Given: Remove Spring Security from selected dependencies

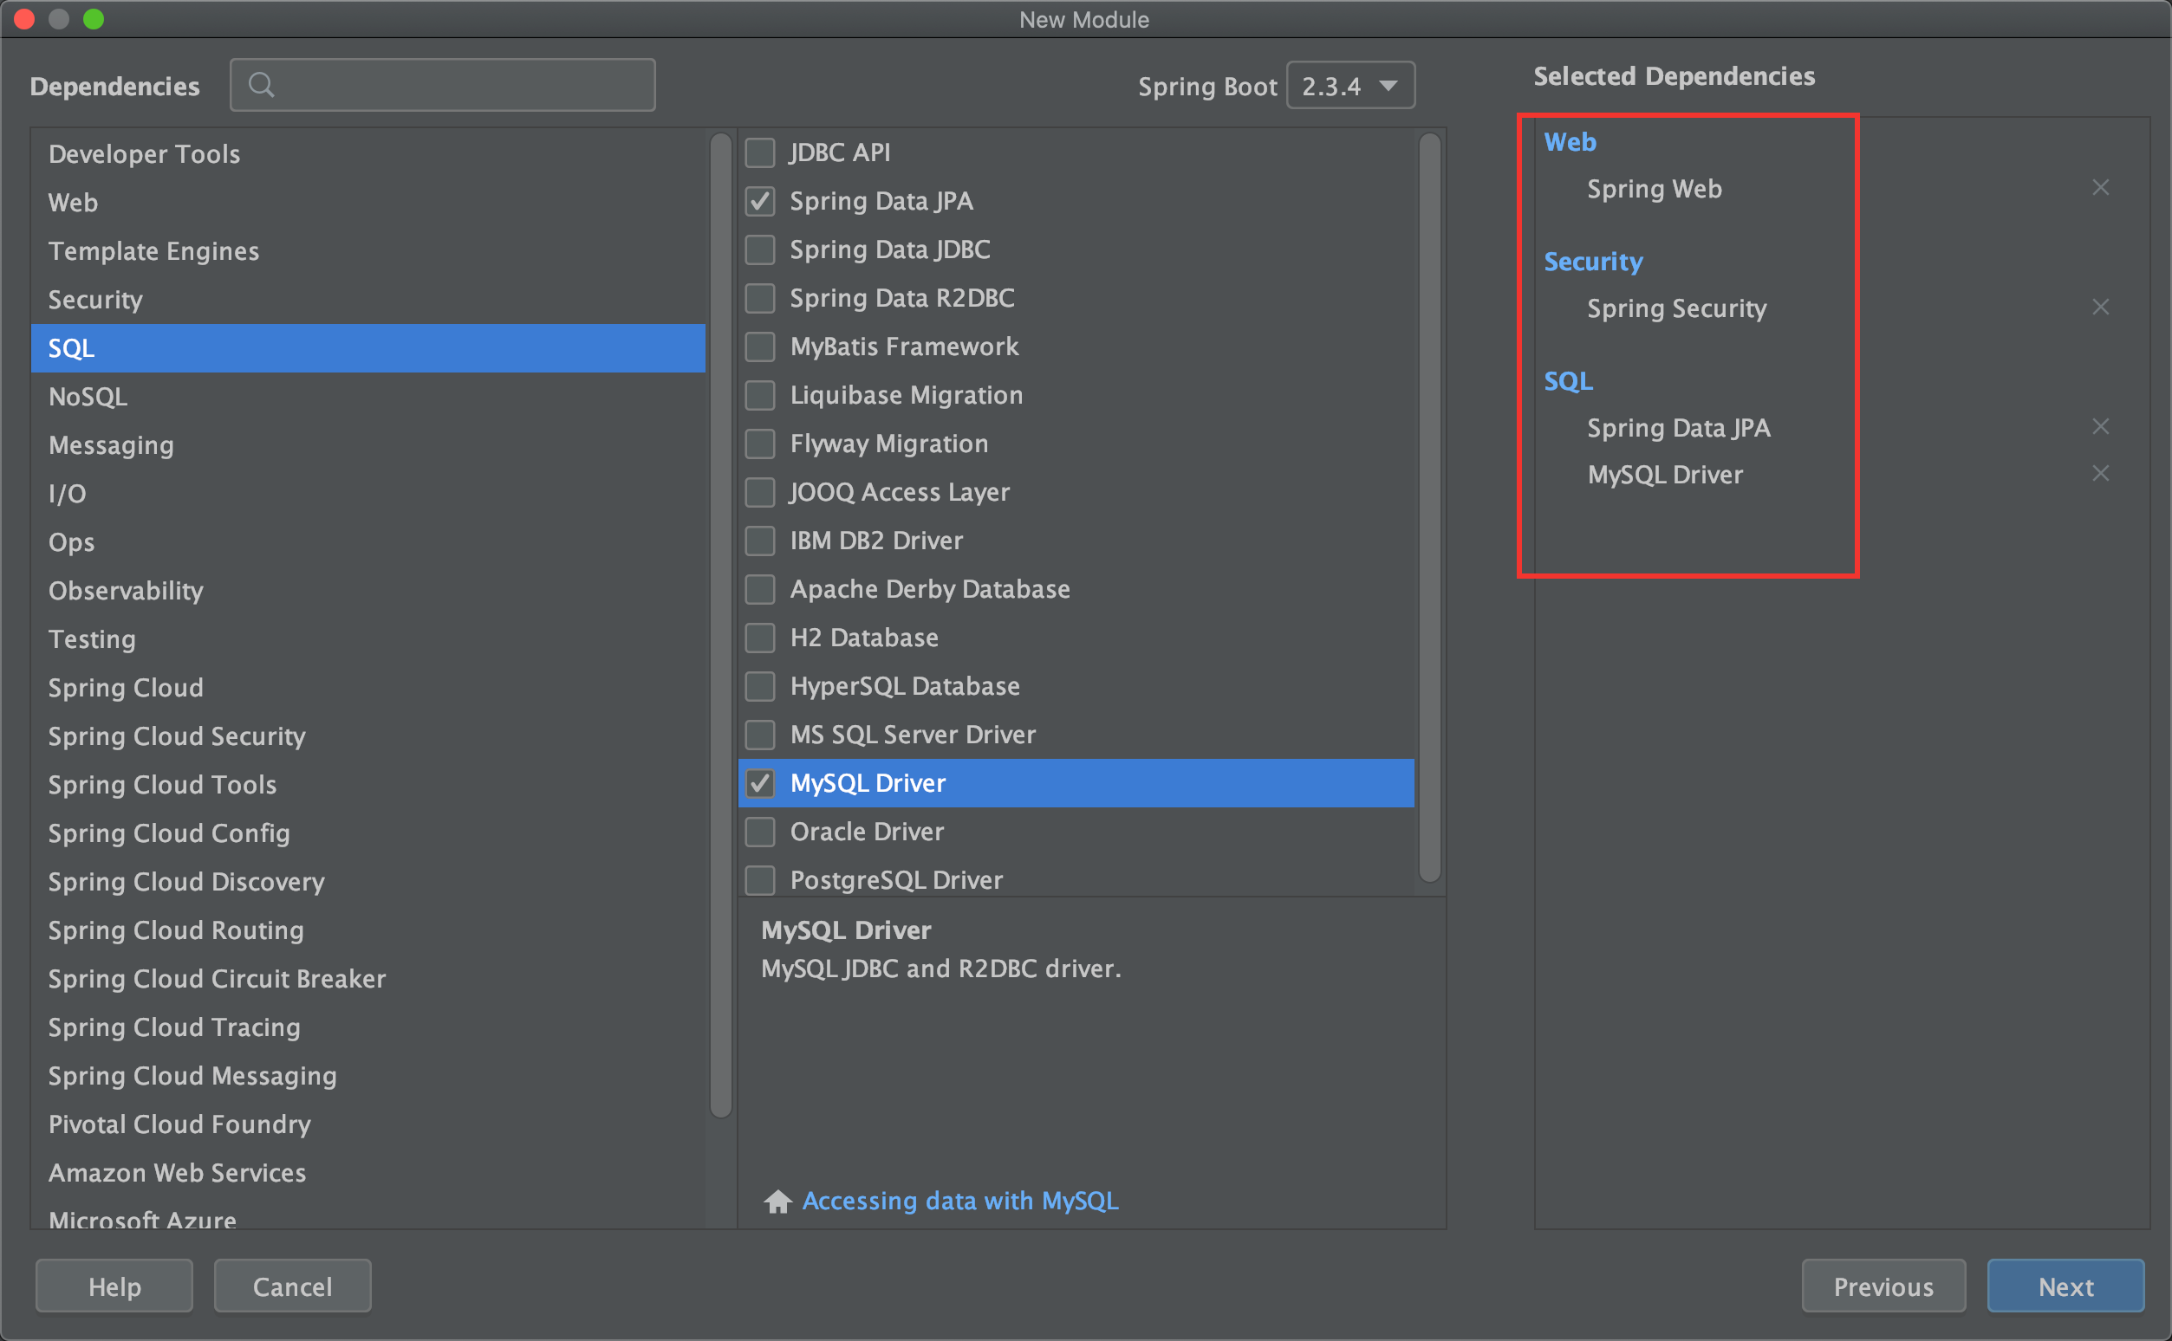Looking at the screenshot, I should pos(2100,307).
